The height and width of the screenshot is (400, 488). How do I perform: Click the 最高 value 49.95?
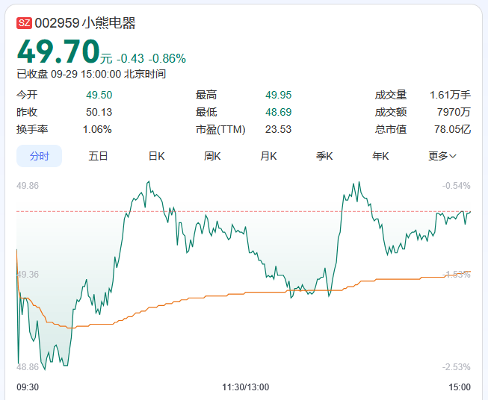(x=278, y=95)
